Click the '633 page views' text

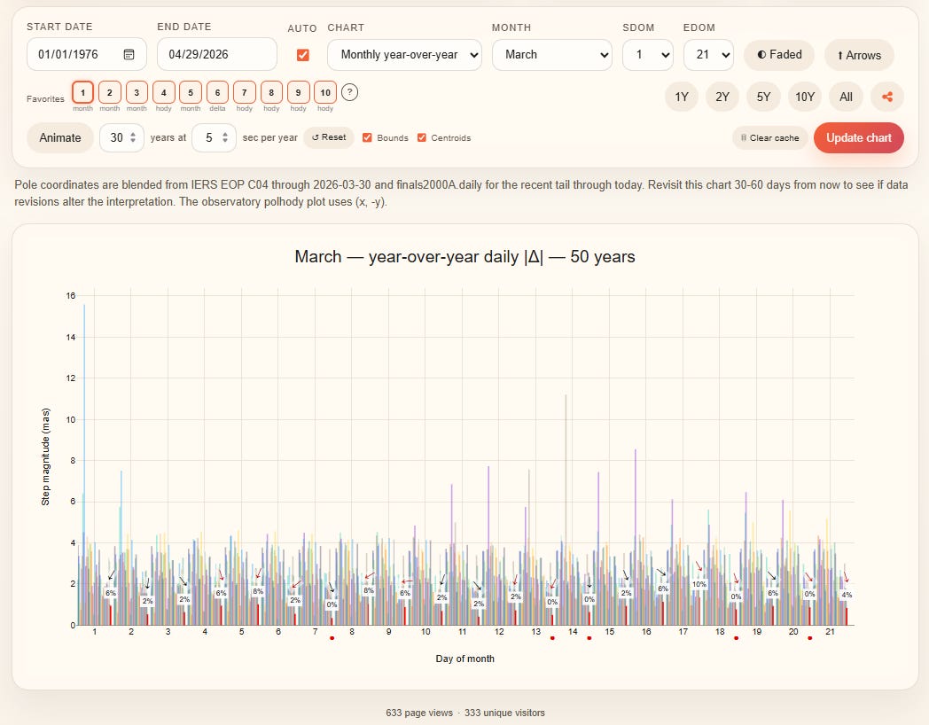pyautogui.click(x=419, y=713)
